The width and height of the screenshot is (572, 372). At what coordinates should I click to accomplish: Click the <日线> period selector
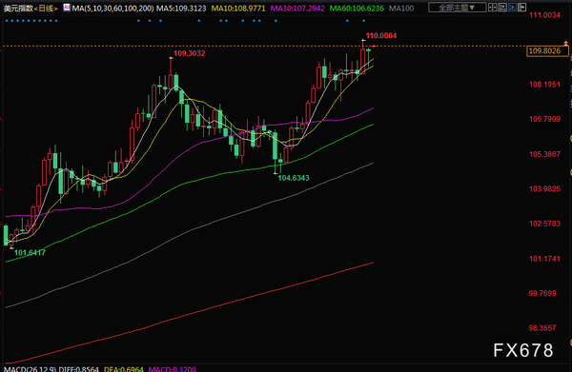[x=46, y=8]
